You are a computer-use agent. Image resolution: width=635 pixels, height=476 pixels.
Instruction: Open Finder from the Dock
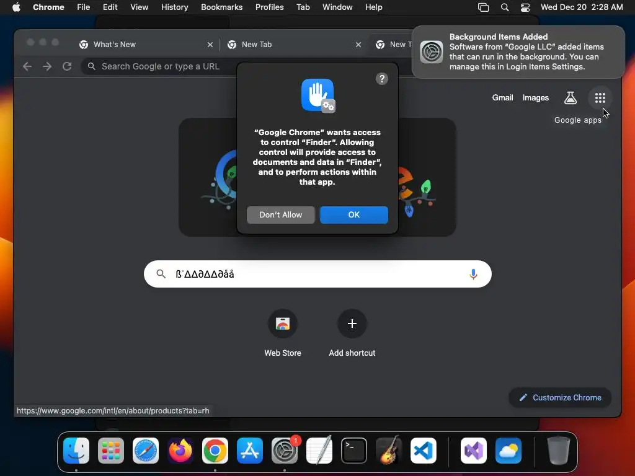pos(76,451)
